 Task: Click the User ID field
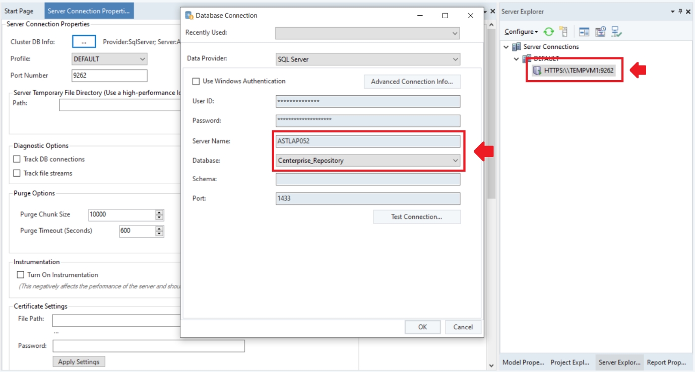[368, 101]
